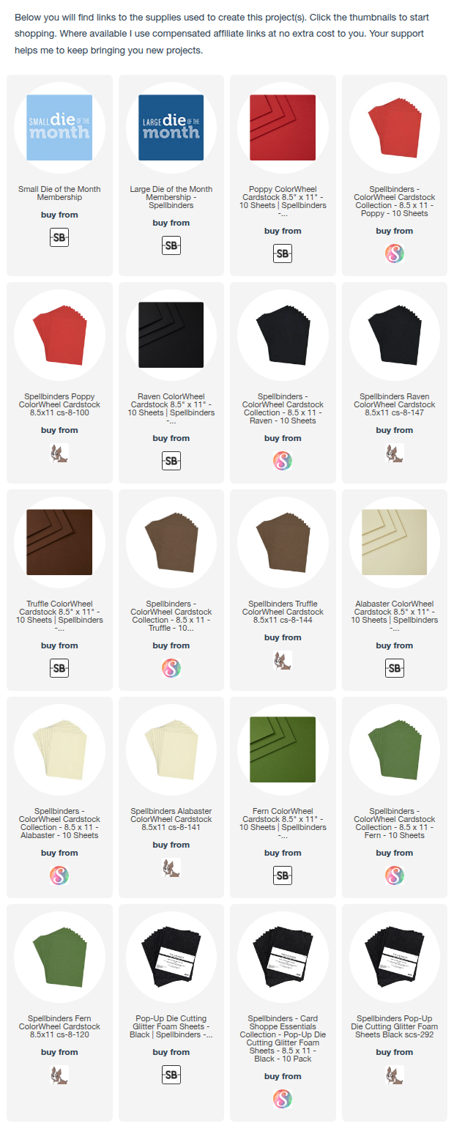Select the Fern ColorWheel Cardstock green square thumbnail

point(283,749)
